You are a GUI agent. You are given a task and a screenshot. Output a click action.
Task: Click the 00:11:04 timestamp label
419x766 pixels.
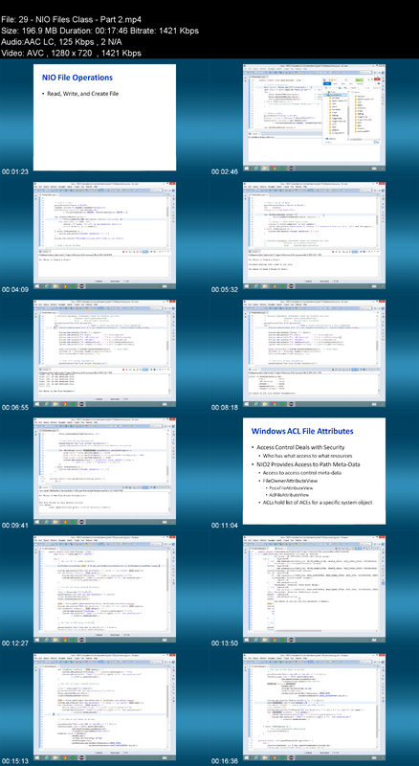pyautogui.click(x=225, y=526)
